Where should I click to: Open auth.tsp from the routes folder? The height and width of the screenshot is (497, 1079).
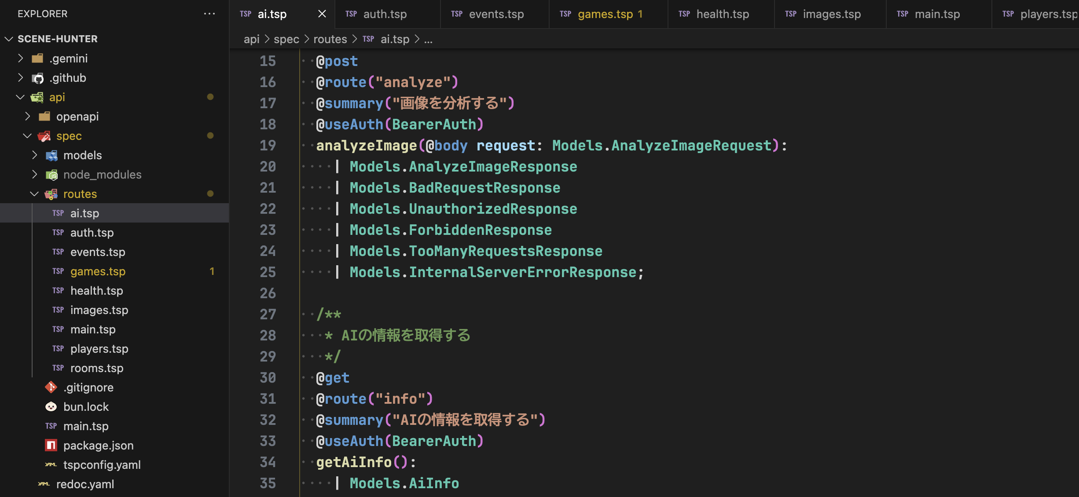114,232
